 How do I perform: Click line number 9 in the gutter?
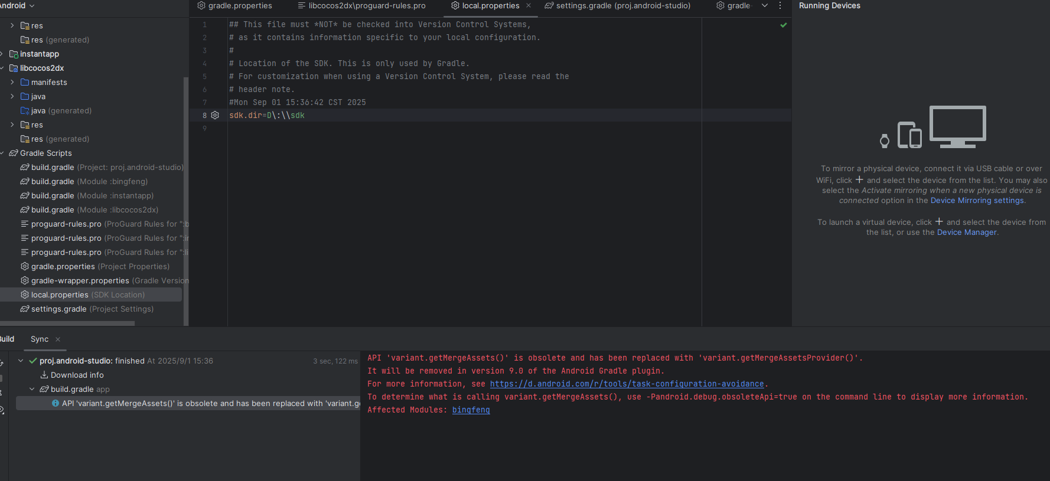205,128
